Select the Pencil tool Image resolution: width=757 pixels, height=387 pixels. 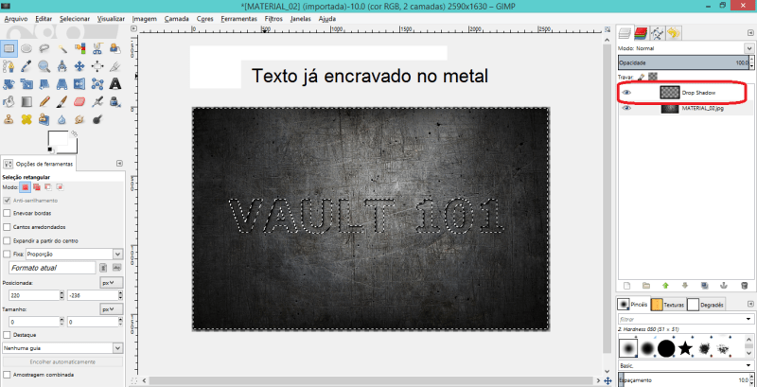click(44, 101)
